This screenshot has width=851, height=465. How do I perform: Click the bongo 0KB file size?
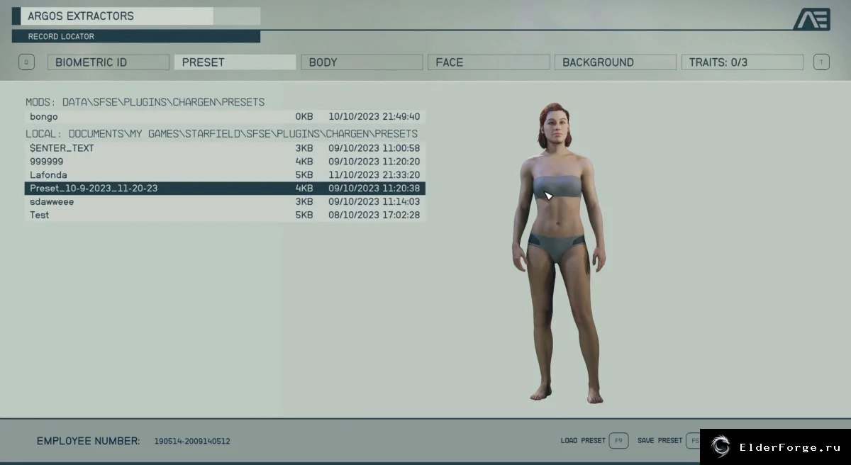pyautogui.click(x=304, y=116)
